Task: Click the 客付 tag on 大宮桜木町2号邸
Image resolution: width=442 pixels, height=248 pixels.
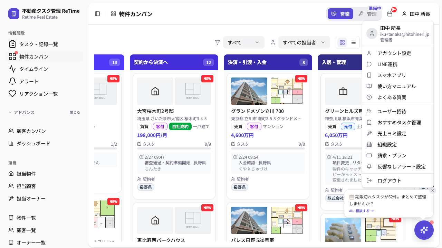Action: (160, 126)
